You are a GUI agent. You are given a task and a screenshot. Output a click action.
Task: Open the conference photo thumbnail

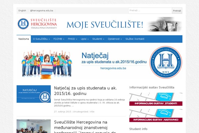[33, 126]
